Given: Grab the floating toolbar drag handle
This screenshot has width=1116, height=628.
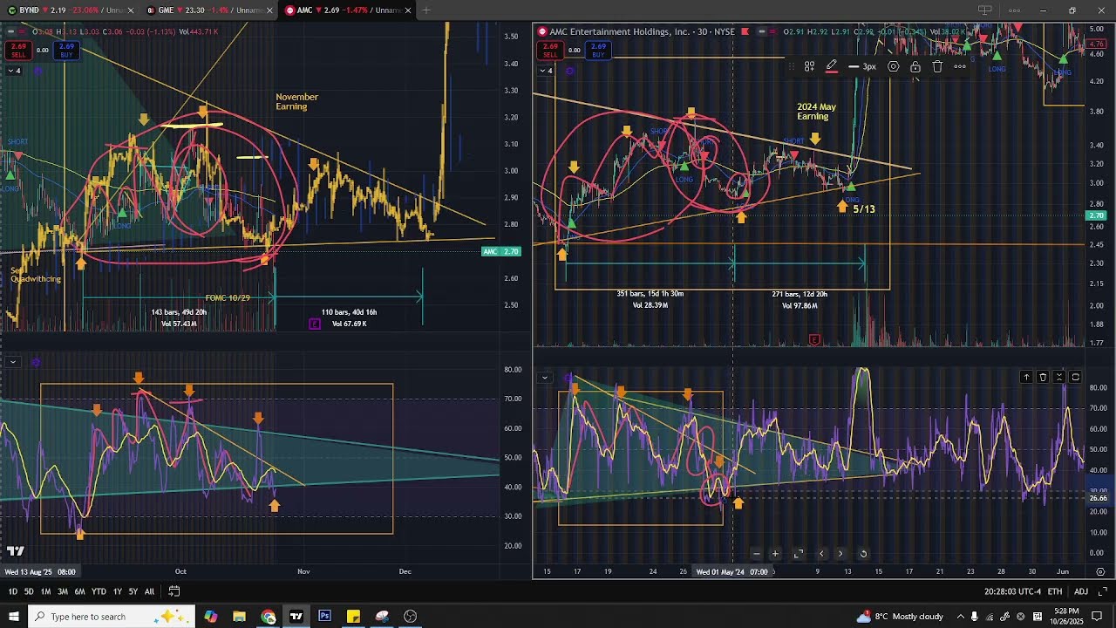Looking at the screenshot, I should (792, 66).
